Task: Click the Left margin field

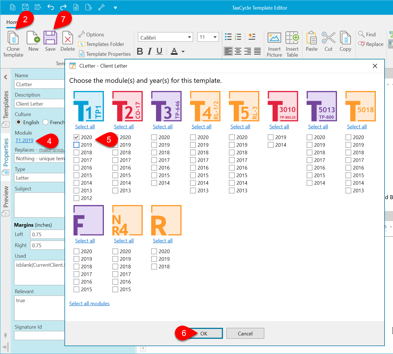Action: 47,234
